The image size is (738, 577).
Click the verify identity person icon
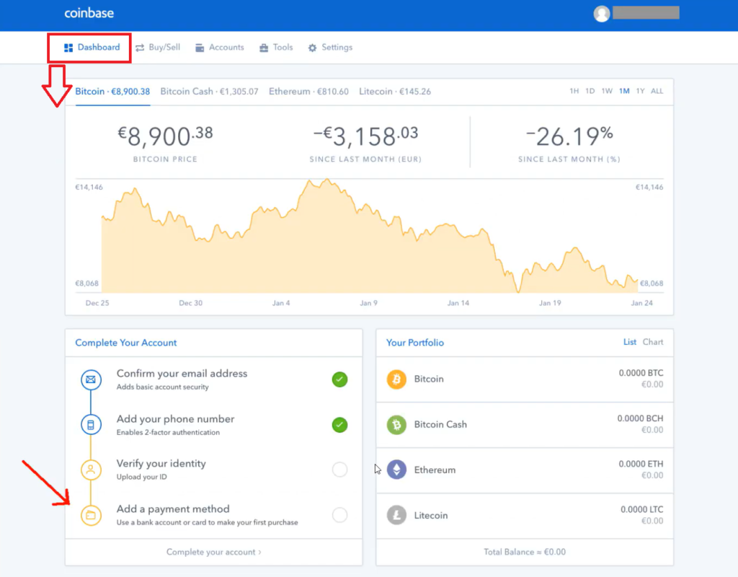point(91,470)
